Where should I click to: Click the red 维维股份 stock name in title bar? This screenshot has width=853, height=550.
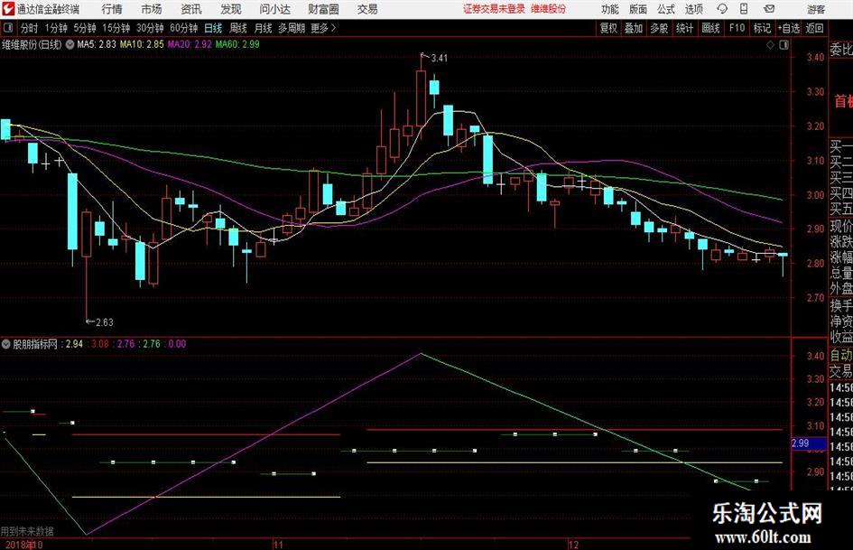click(x=549, y=9)
